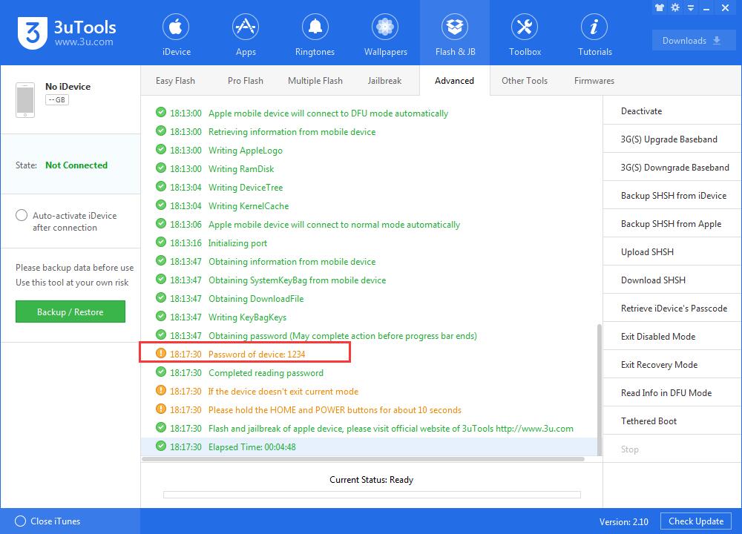Screen dimensions: 742x534
Task: Switch to the Other Tools tab
Action: click(x=525, y=81)
